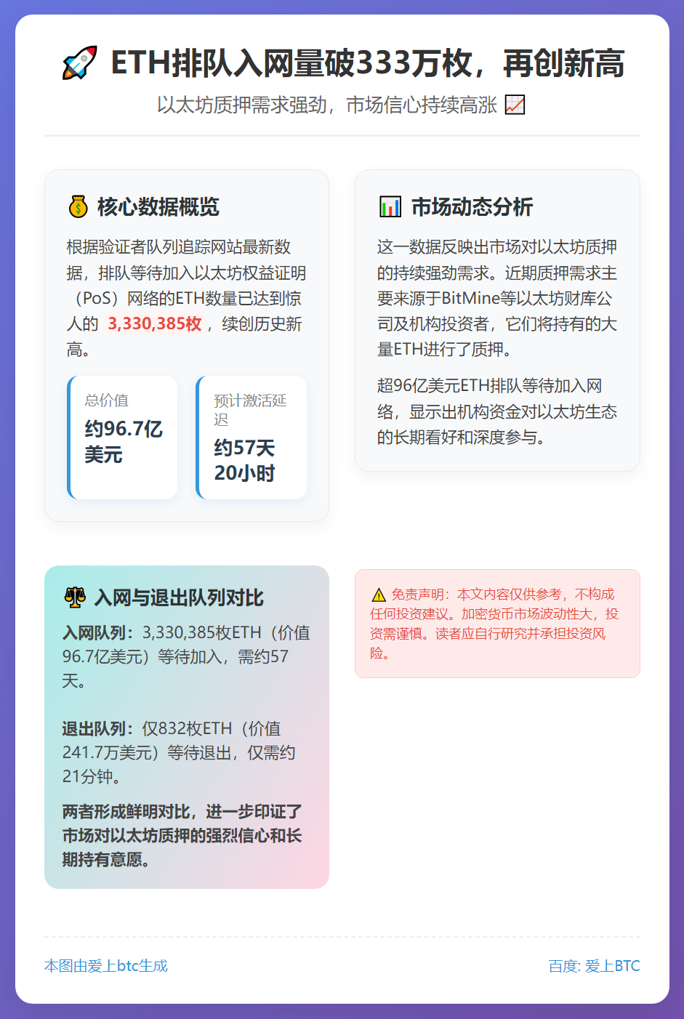Click the rising chart emoji in subtitle
This screenshot has height=1019, width=684.
(515, 105)
